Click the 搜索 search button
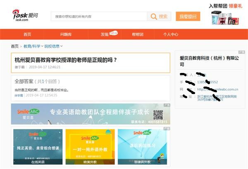 click(159, 16)
